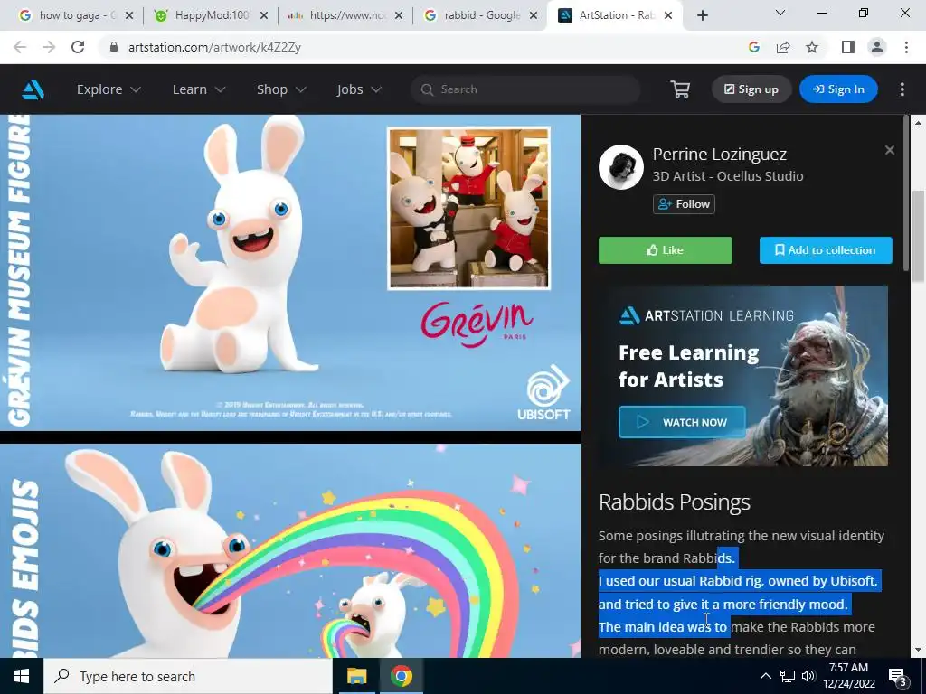Image resolution: width=926 pixels, height=694 pixels.
Task: Expand the Learn menu
Action: click(x=199, y=89)
